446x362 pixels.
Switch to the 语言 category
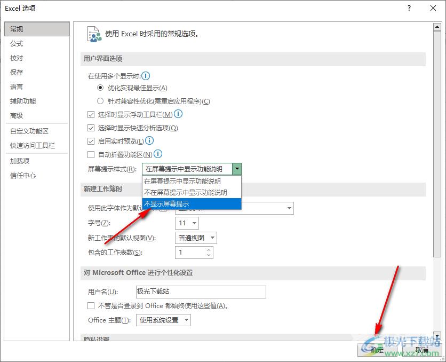(x=37, y=87)
